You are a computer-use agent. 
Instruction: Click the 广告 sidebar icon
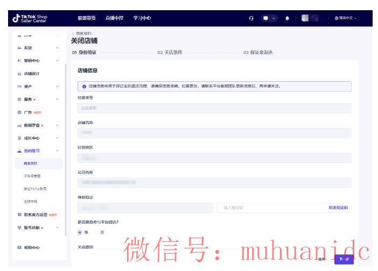click(19, 112)
